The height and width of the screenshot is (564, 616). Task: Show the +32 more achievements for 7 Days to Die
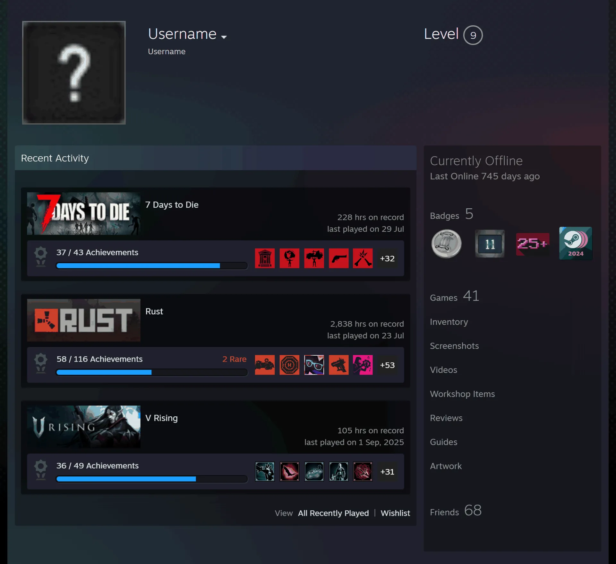387,258
